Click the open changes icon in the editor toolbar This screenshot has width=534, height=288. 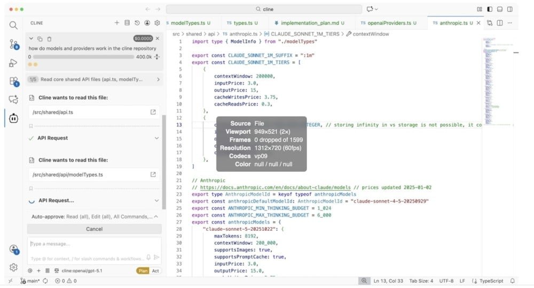click(490, 23)
